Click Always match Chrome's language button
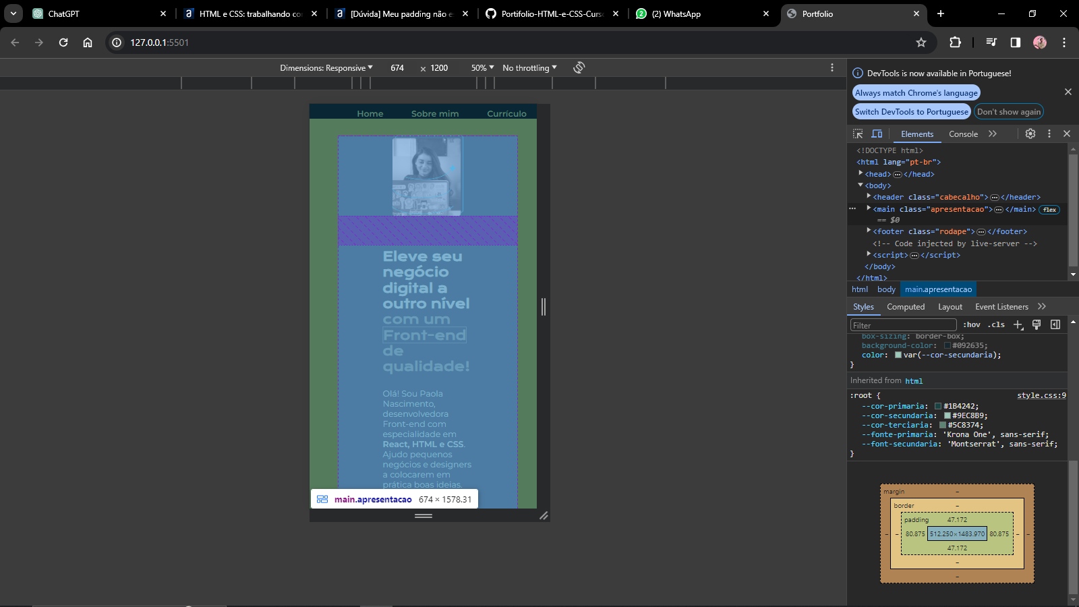The height and width of the screenshot is (607, 1079). (916, 93)
